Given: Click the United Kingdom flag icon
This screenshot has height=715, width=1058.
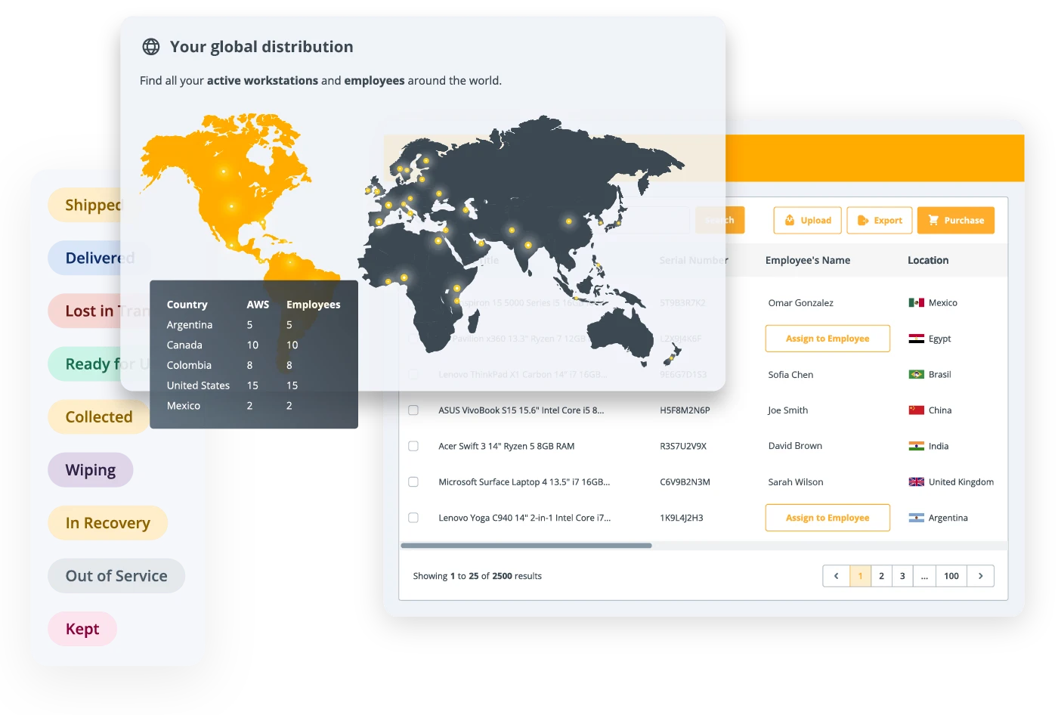Looking at the screenshot, I should (916, 482).
